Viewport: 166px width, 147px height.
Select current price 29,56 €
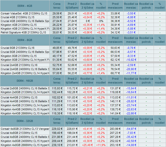coord(57,13)
